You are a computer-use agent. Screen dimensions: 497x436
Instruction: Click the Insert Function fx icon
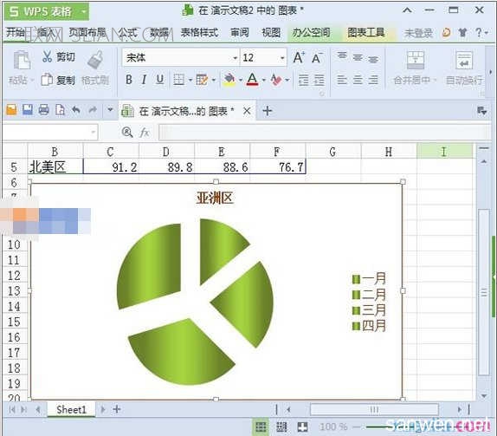pos(145,132)
